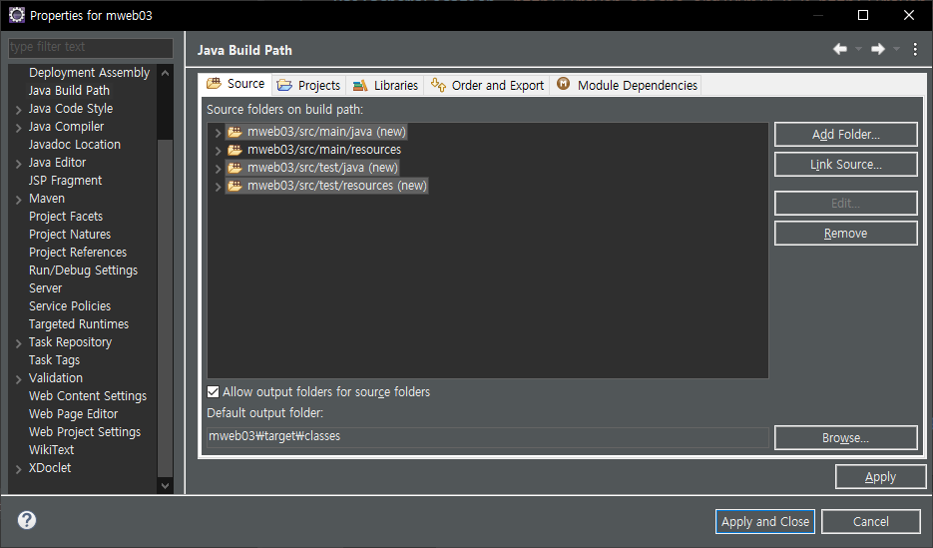Expand mweb03/src/main/java source folder
Screen dimensions: 933x548
pyautogui.click(x=218, y=132)
